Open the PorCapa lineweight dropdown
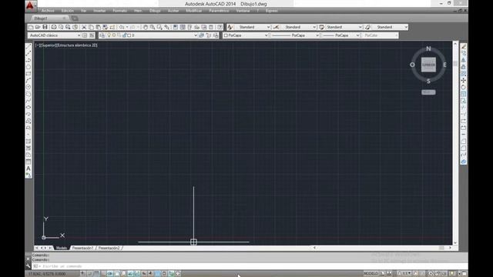This screenshot has width=493, height=277. pos(357,35)
